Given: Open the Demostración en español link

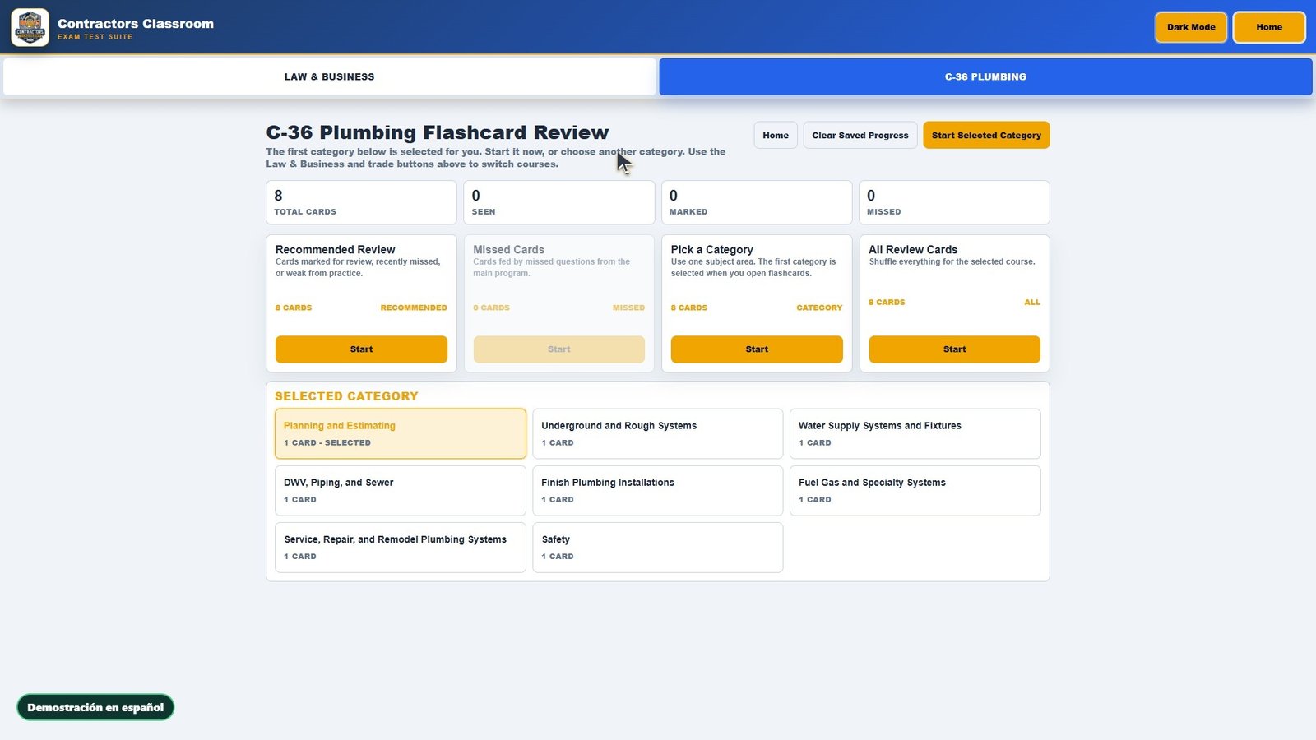Looking at the screenshot, I should click(95, 707).
